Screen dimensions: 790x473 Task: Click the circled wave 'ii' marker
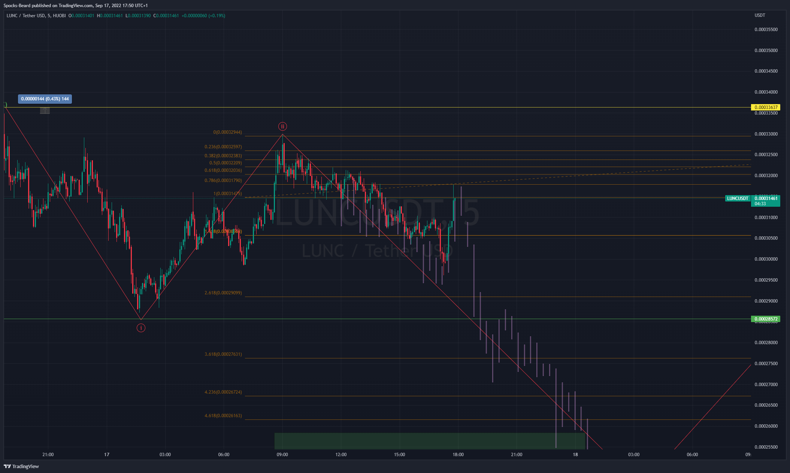tap(283, 127)
